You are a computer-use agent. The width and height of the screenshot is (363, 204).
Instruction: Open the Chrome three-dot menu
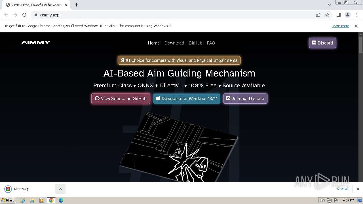(x=357, y=15)
